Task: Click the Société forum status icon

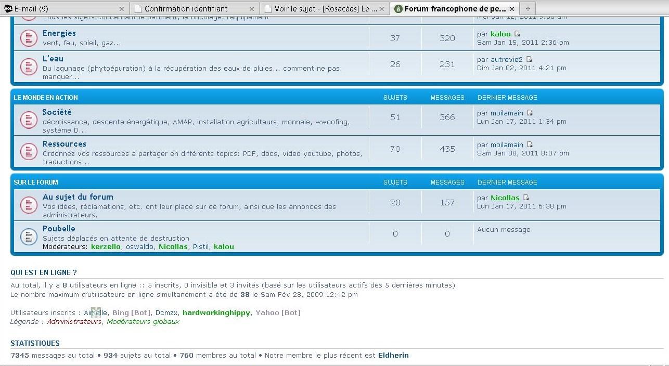Action: (x=28, y=120)
